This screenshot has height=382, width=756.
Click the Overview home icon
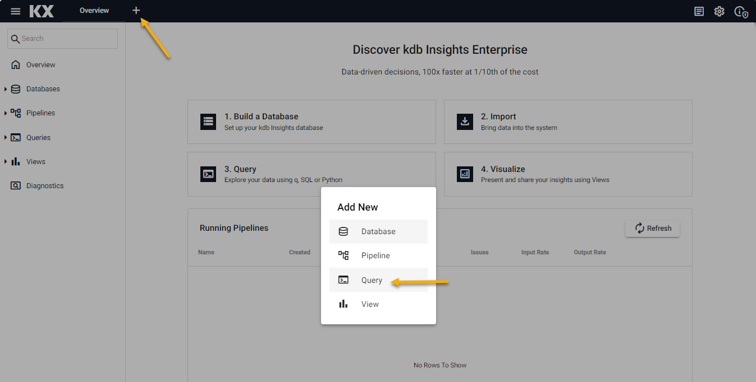point(16,64)
